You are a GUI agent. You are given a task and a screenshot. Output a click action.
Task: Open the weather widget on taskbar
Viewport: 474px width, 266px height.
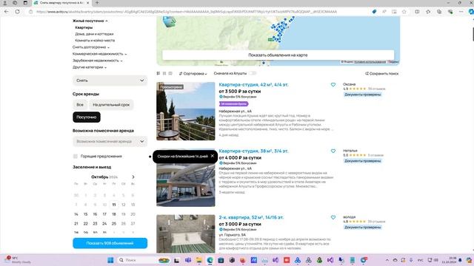pos(18,260)
